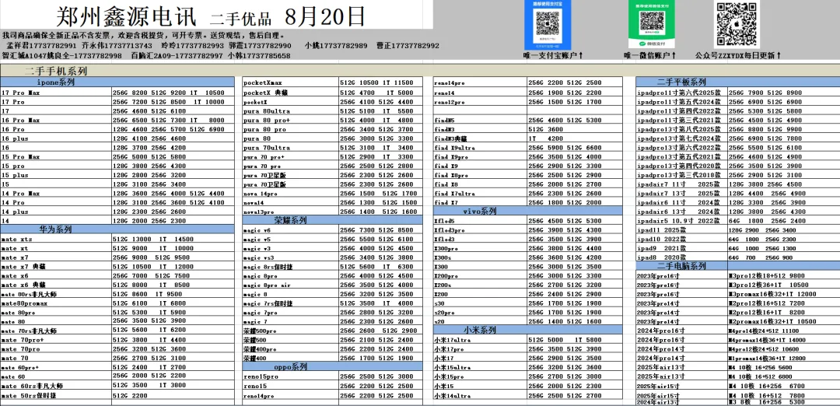Click the label "公众号ZZXYDX每日更新↑"
This screenshot has width=840, height=406.
[x=737, y=55]
